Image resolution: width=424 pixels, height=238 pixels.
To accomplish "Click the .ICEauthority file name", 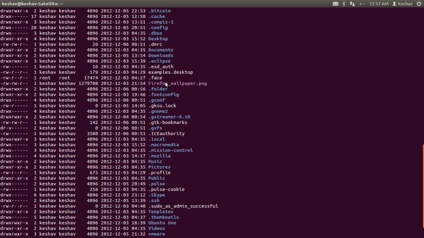I will [166, 134].
